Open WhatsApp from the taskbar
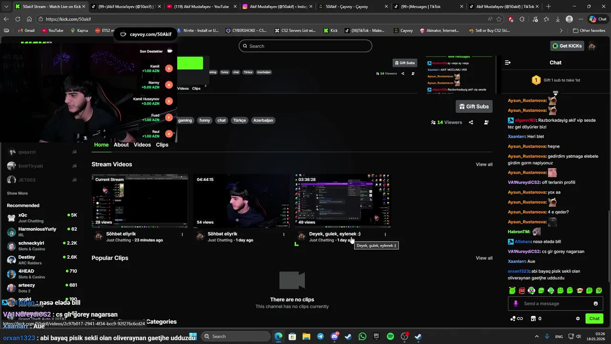 click(362, 336)
